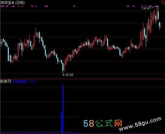Select the long cyan candle at the 9.00 low

63,68
